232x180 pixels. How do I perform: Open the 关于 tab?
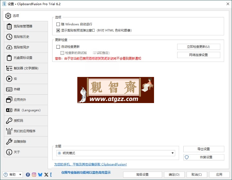(x=26, y=152)
